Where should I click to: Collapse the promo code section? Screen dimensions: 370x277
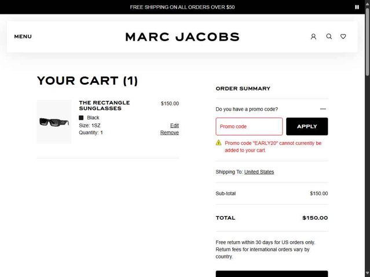(323, 109)
